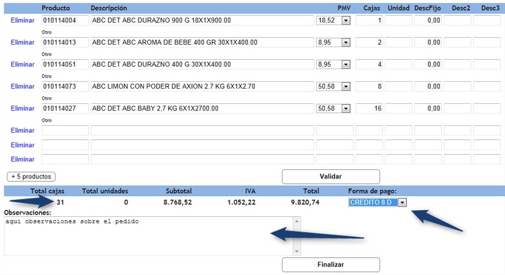Click Desc3 field for product 010114073
Screen dimensions: 505x275
487,86
